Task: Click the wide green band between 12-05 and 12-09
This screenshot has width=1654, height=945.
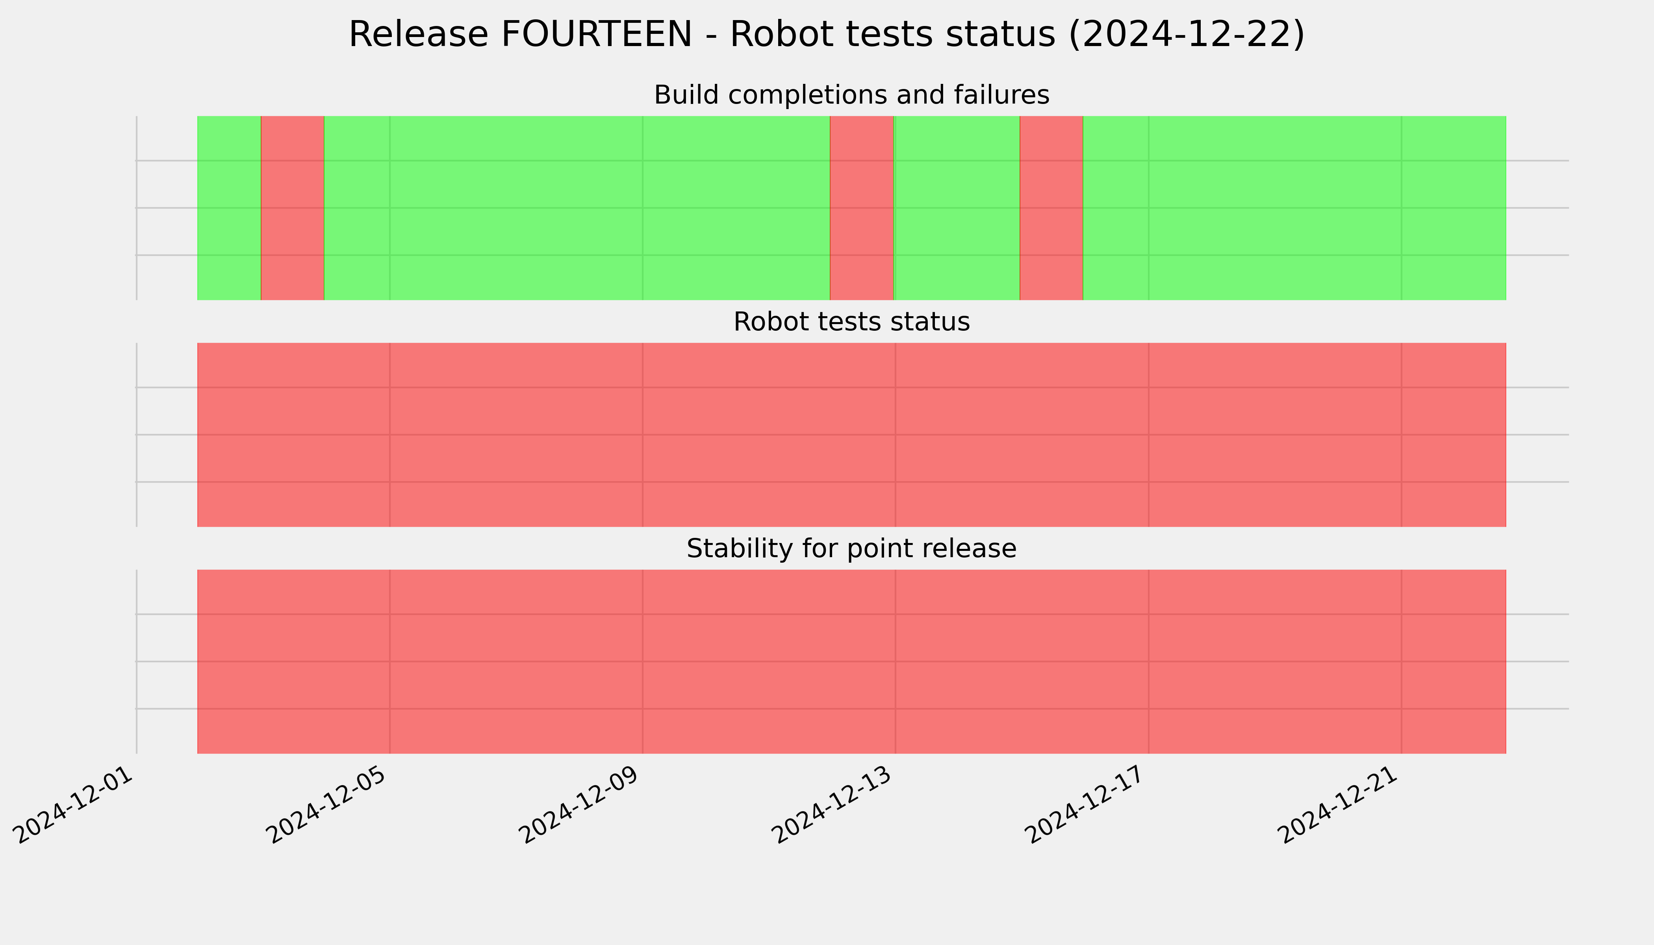Action: click(516, 208)
